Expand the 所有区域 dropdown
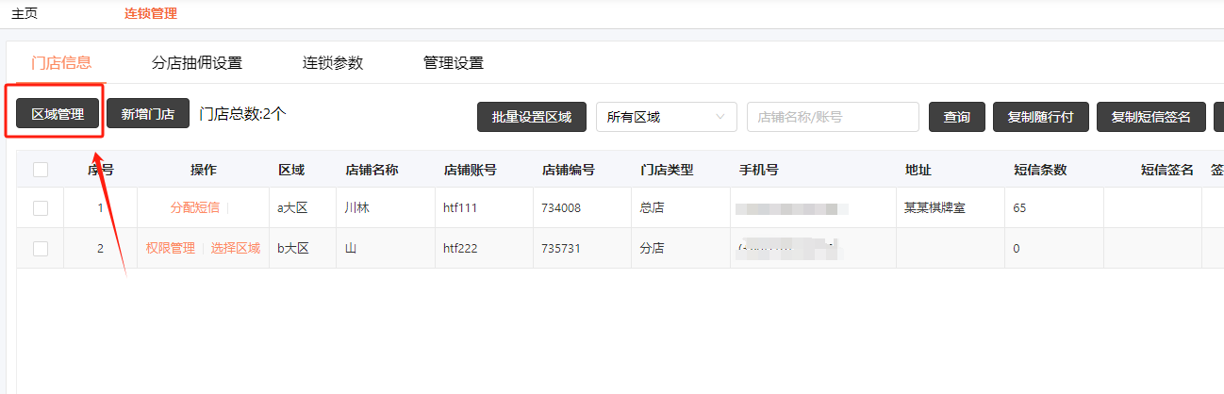The image size is (1224, 394). (x=666, y=117)
